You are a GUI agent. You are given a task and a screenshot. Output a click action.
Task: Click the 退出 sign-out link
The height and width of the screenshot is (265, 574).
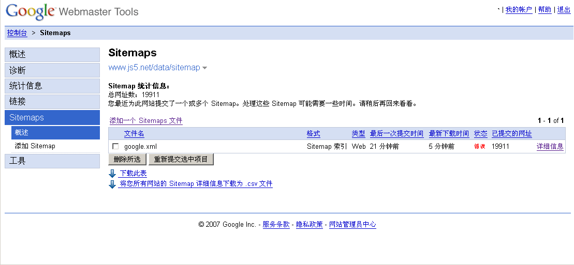point(564,10)
